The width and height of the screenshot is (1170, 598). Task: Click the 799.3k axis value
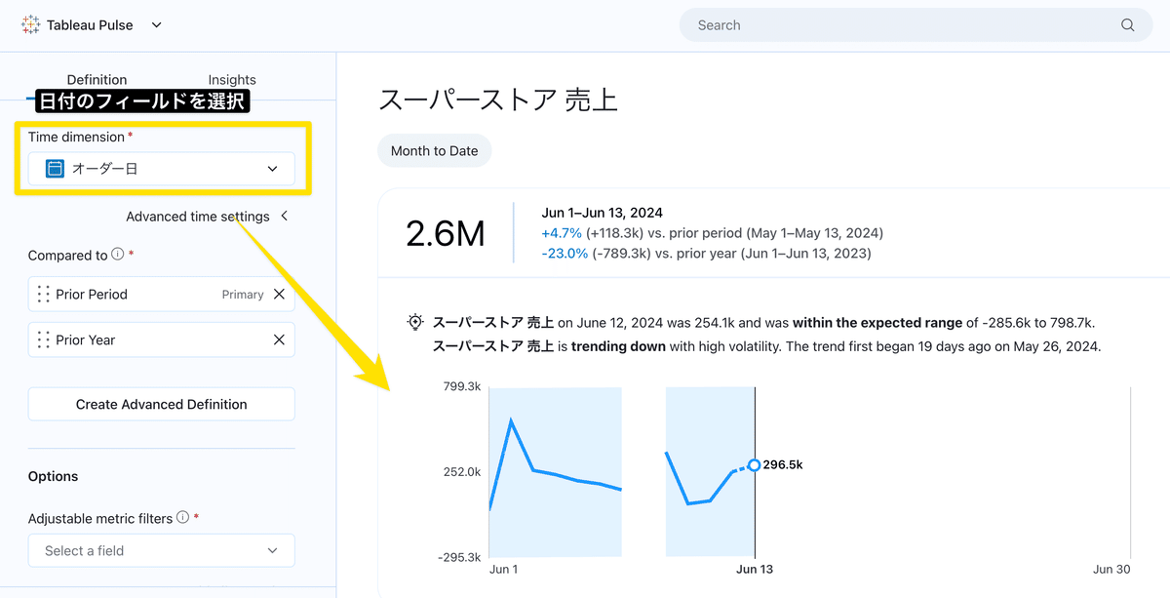click(x=462, y=386)
